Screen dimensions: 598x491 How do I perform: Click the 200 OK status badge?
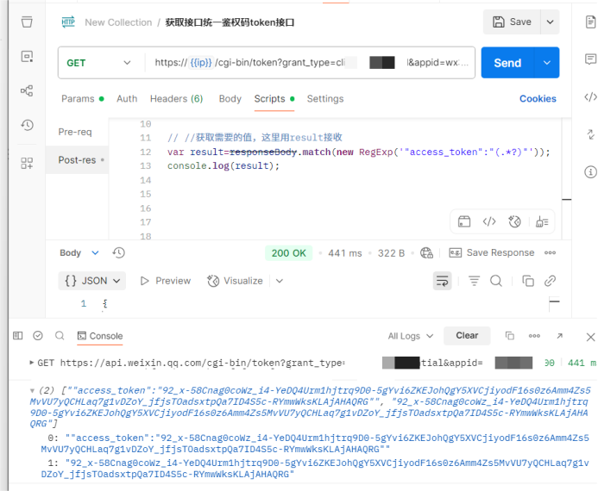[289, 253]
